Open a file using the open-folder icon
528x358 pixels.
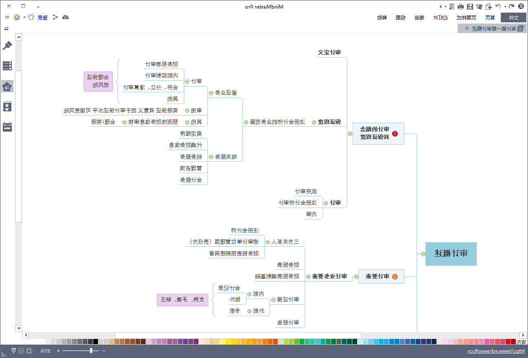pos(480,7)
